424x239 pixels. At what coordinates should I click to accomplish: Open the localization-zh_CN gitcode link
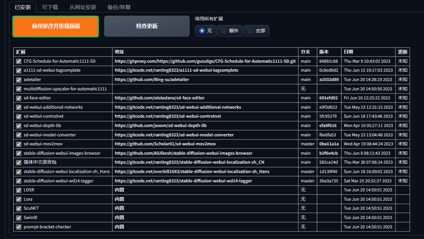pyautogui.click(x=189, y=162)
